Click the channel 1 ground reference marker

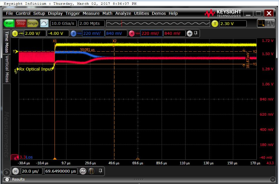pyautogui.click(x=16, y=70)
